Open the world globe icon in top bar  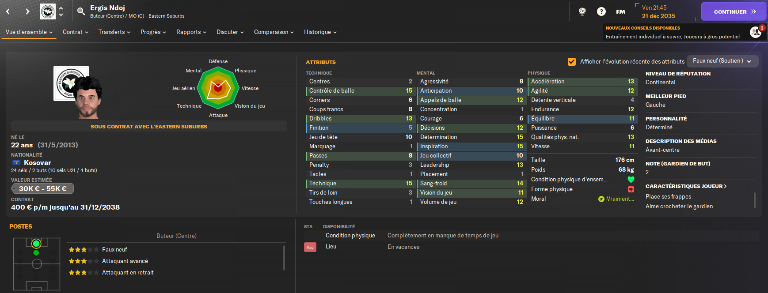[582, 11]
